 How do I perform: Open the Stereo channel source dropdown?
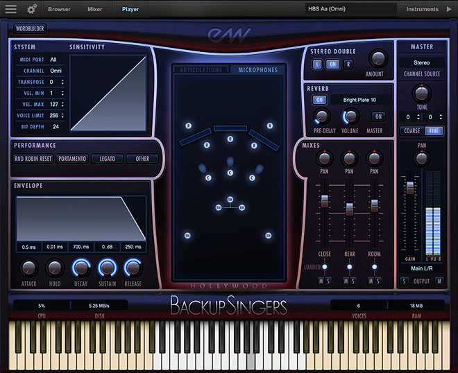click(x=421, y=62)
